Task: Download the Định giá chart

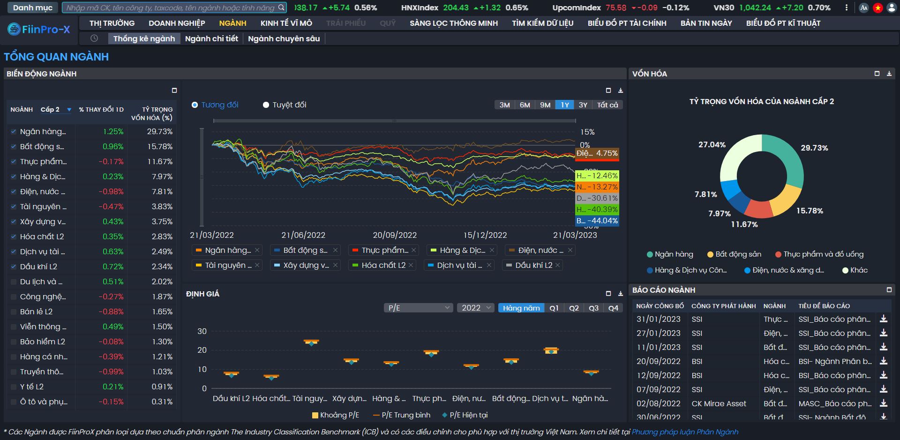Action: click(x=620, y=294)
